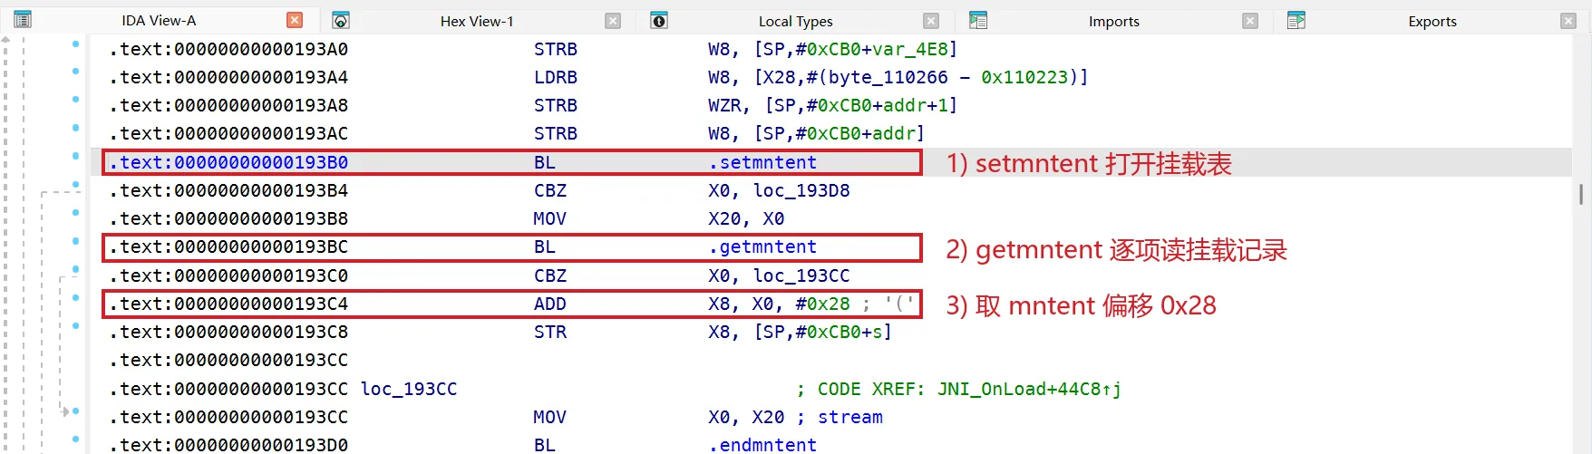This screenshot has height=454, width=1592.
Task: Click the #0x28 immediate in ADD instruction
Action: (822, 304)
